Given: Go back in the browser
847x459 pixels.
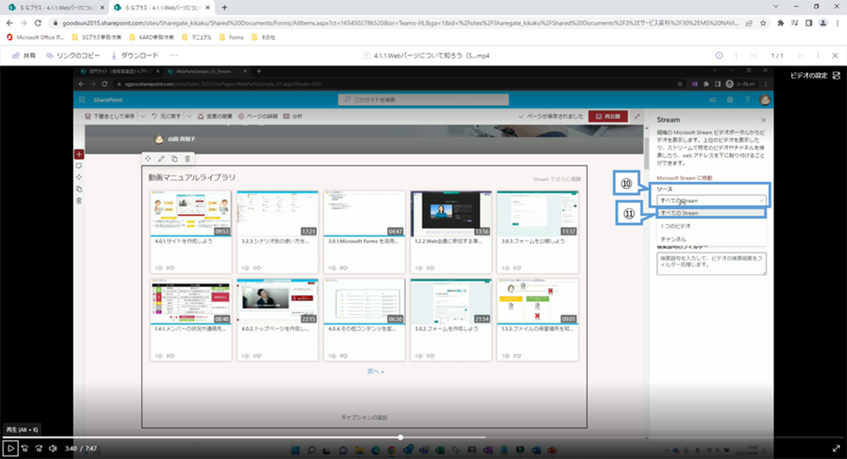Looking at the screenshot, I should pyautogui.click(x=9, y=23).
